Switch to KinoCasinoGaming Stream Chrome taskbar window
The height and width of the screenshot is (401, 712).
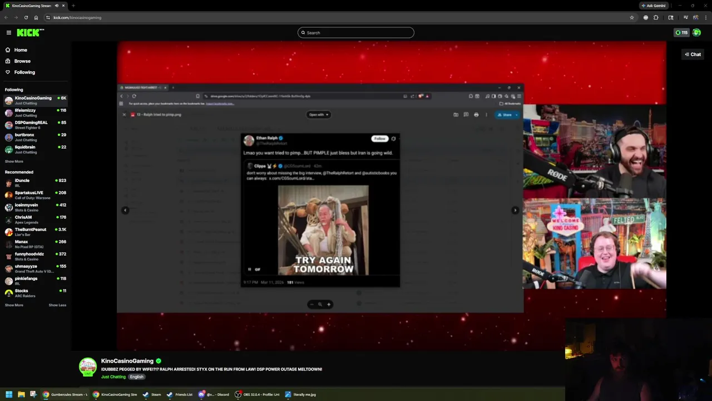click(115, 394)
